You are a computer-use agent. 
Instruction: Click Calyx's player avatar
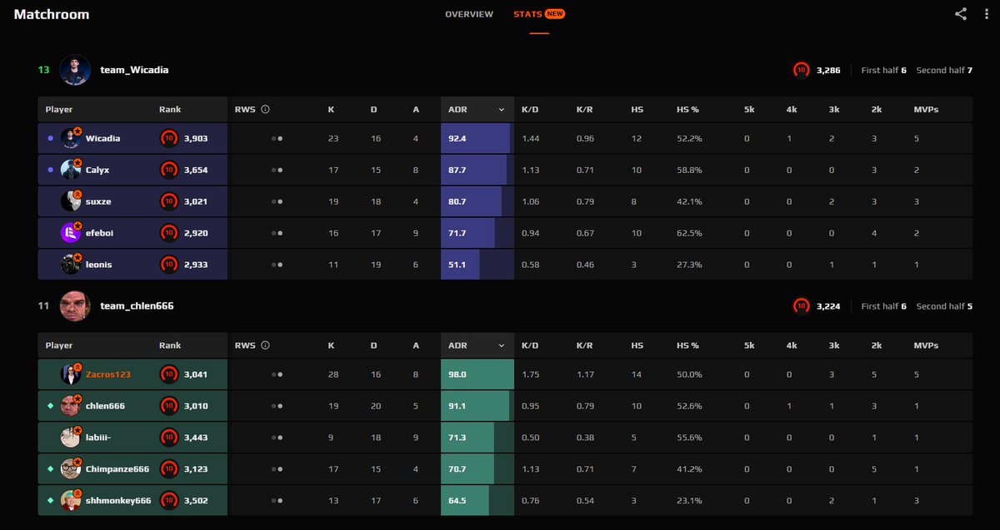71,170
